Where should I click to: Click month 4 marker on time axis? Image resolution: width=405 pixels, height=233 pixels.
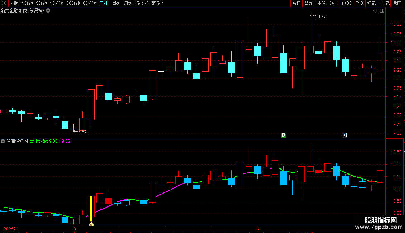click(258, 229)
